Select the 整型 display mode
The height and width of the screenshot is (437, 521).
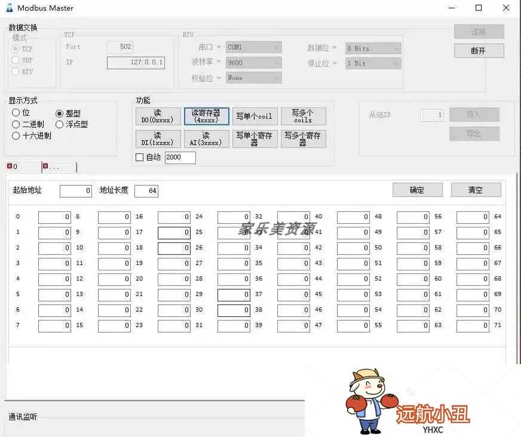pos(60,113)
